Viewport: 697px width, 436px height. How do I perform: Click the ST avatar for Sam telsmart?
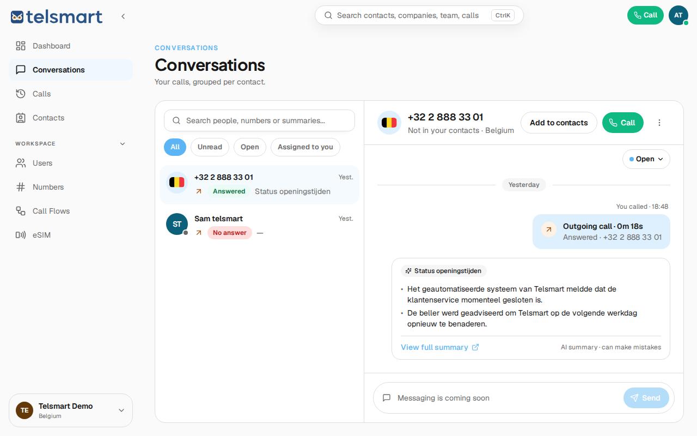click(x=177, y=224)
